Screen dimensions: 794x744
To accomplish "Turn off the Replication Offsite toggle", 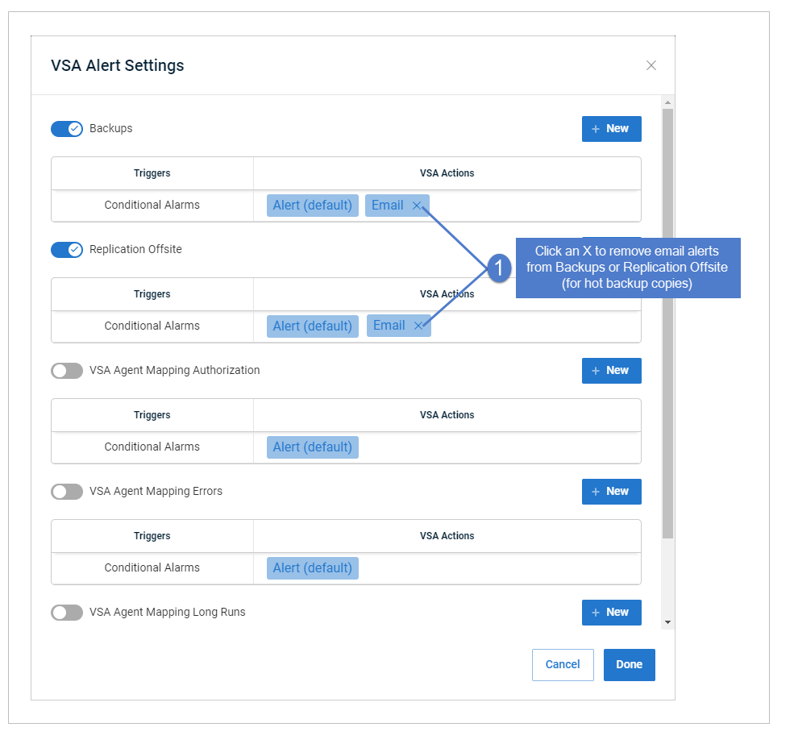I will (x=67, y=250).
